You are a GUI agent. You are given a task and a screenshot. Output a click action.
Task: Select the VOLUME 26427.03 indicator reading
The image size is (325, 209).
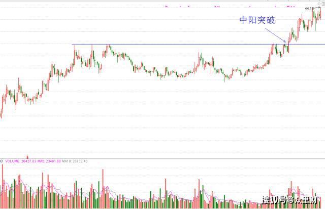pos(21,161)
